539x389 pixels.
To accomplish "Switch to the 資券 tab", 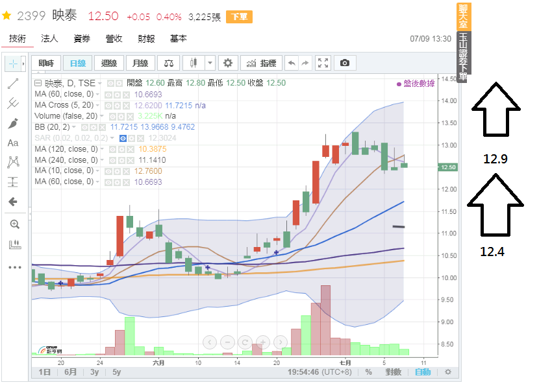I will tap(82, 38).
